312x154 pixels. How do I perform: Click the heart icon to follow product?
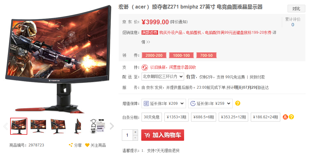[x=87, y=145]
